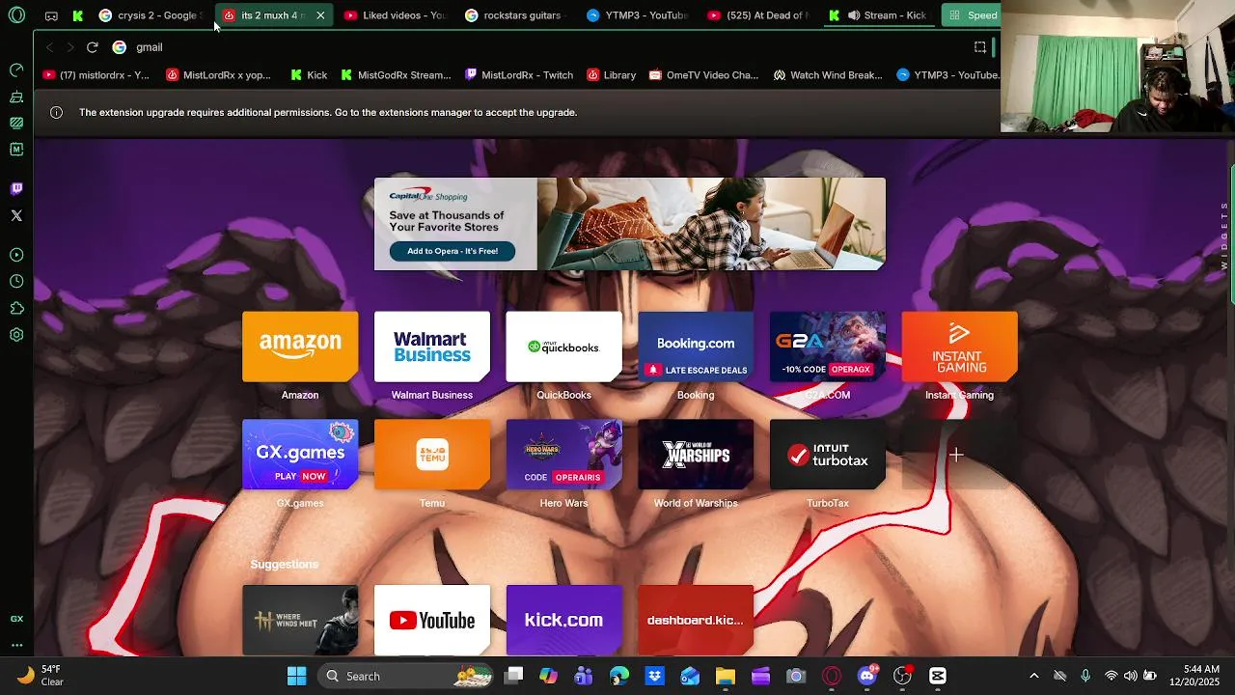Viewport: 1235px width, 695px height.
Task: Open the YouTube suggestion tile
Action: pyautogui.click(x=432, y=620)
